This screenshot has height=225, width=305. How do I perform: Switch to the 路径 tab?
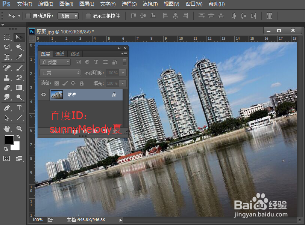(x=75, y=54)
